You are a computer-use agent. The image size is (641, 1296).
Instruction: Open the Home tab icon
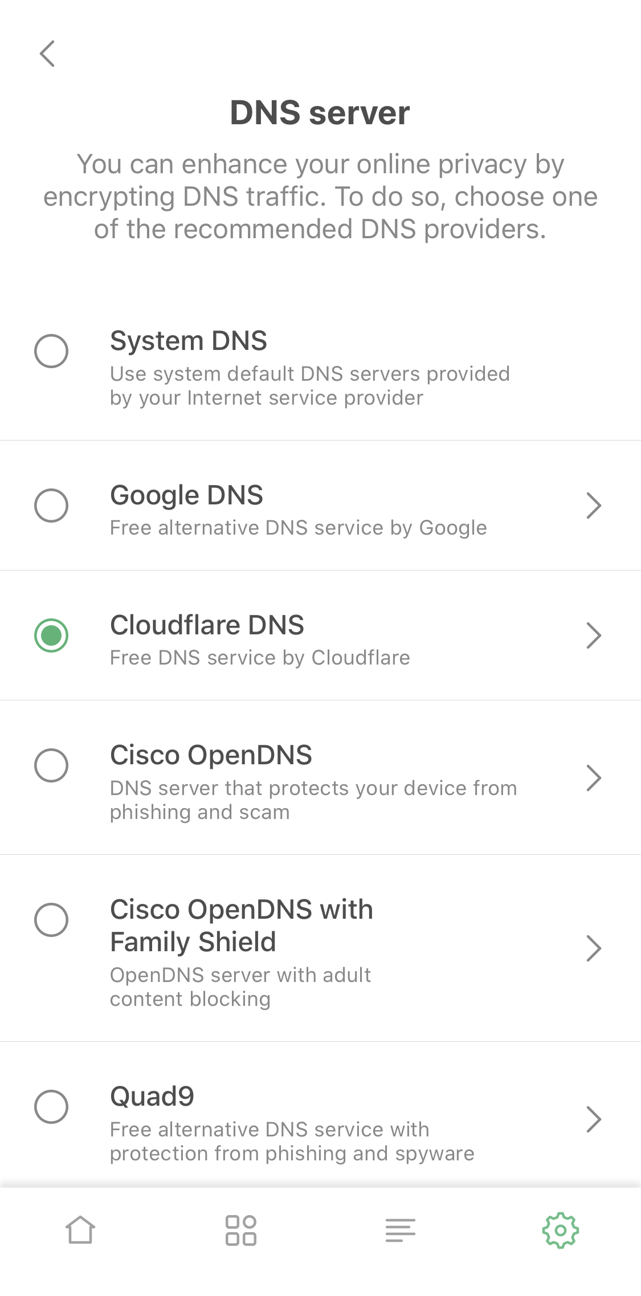pos(80,1230)
